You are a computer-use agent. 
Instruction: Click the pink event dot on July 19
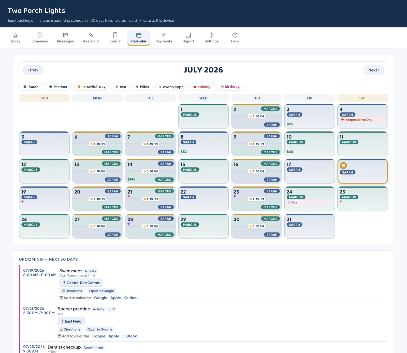[x=23, y=201]
